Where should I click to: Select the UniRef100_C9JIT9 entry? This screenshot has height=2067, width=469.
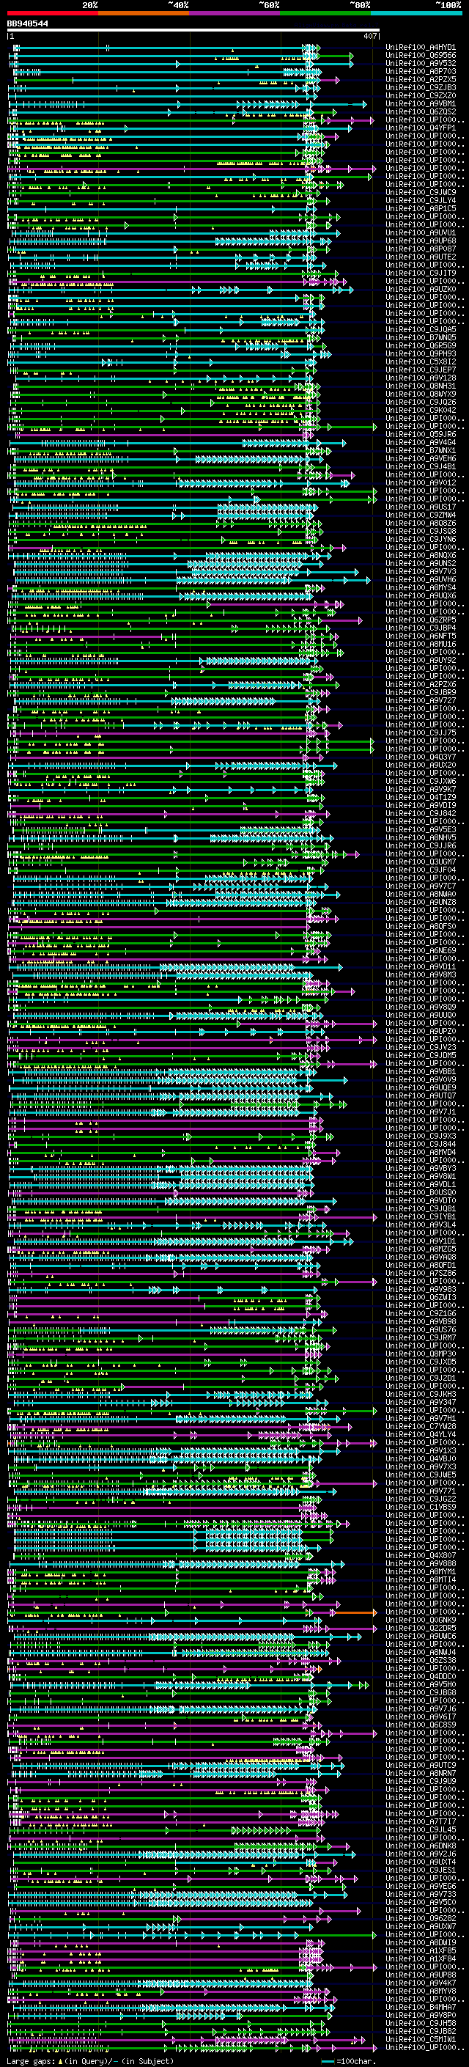tap(420, 273)
